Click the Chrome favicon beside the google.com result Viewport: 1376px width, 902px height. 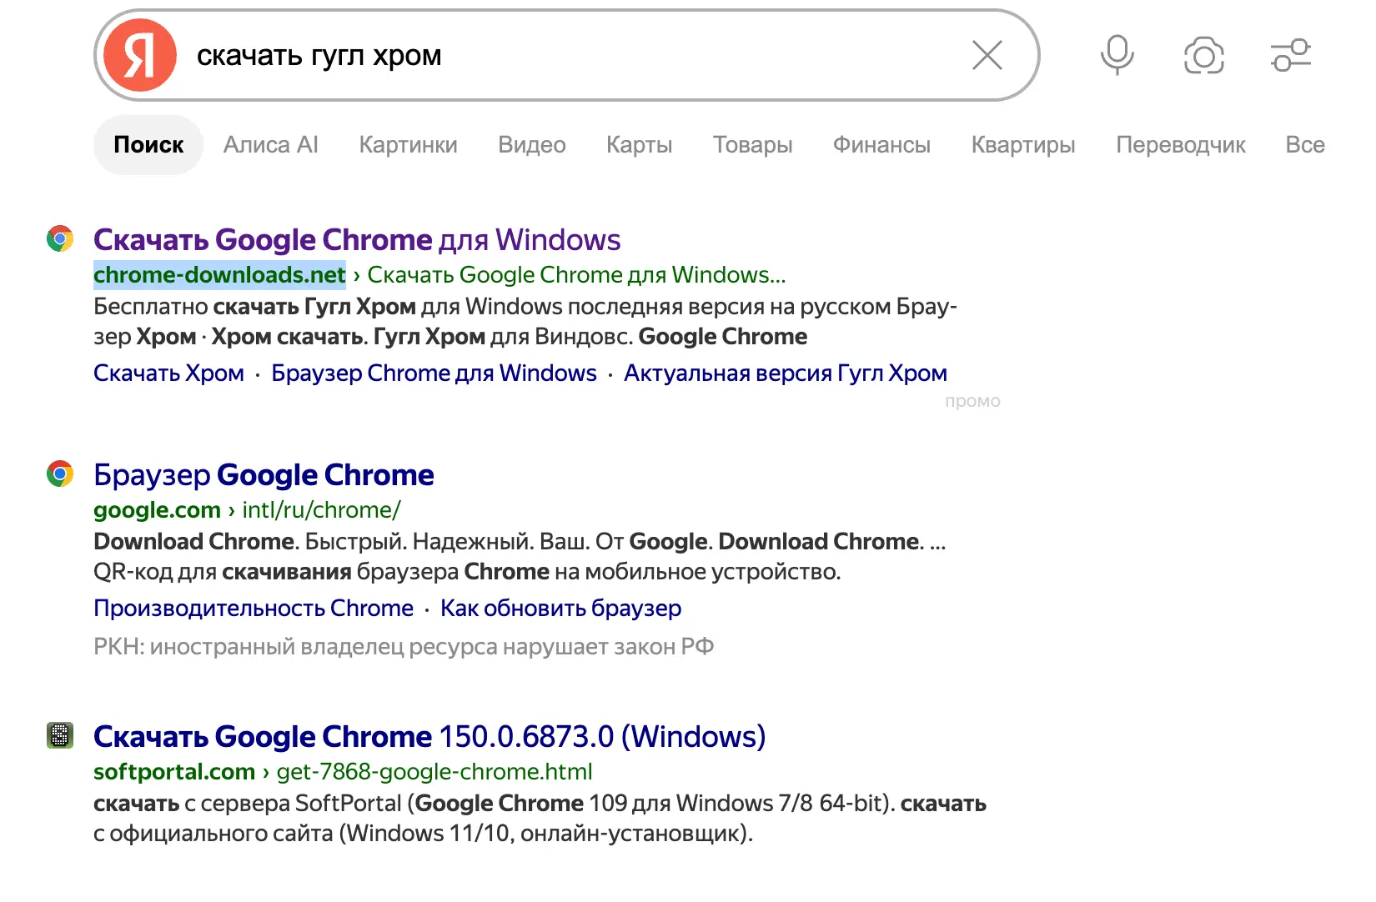pos(60,474)
